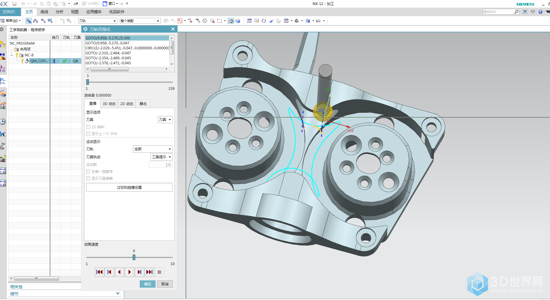Enable the 2D 除料 checkbox
This screenshot has width=550, height=300.
click(88, 127)
